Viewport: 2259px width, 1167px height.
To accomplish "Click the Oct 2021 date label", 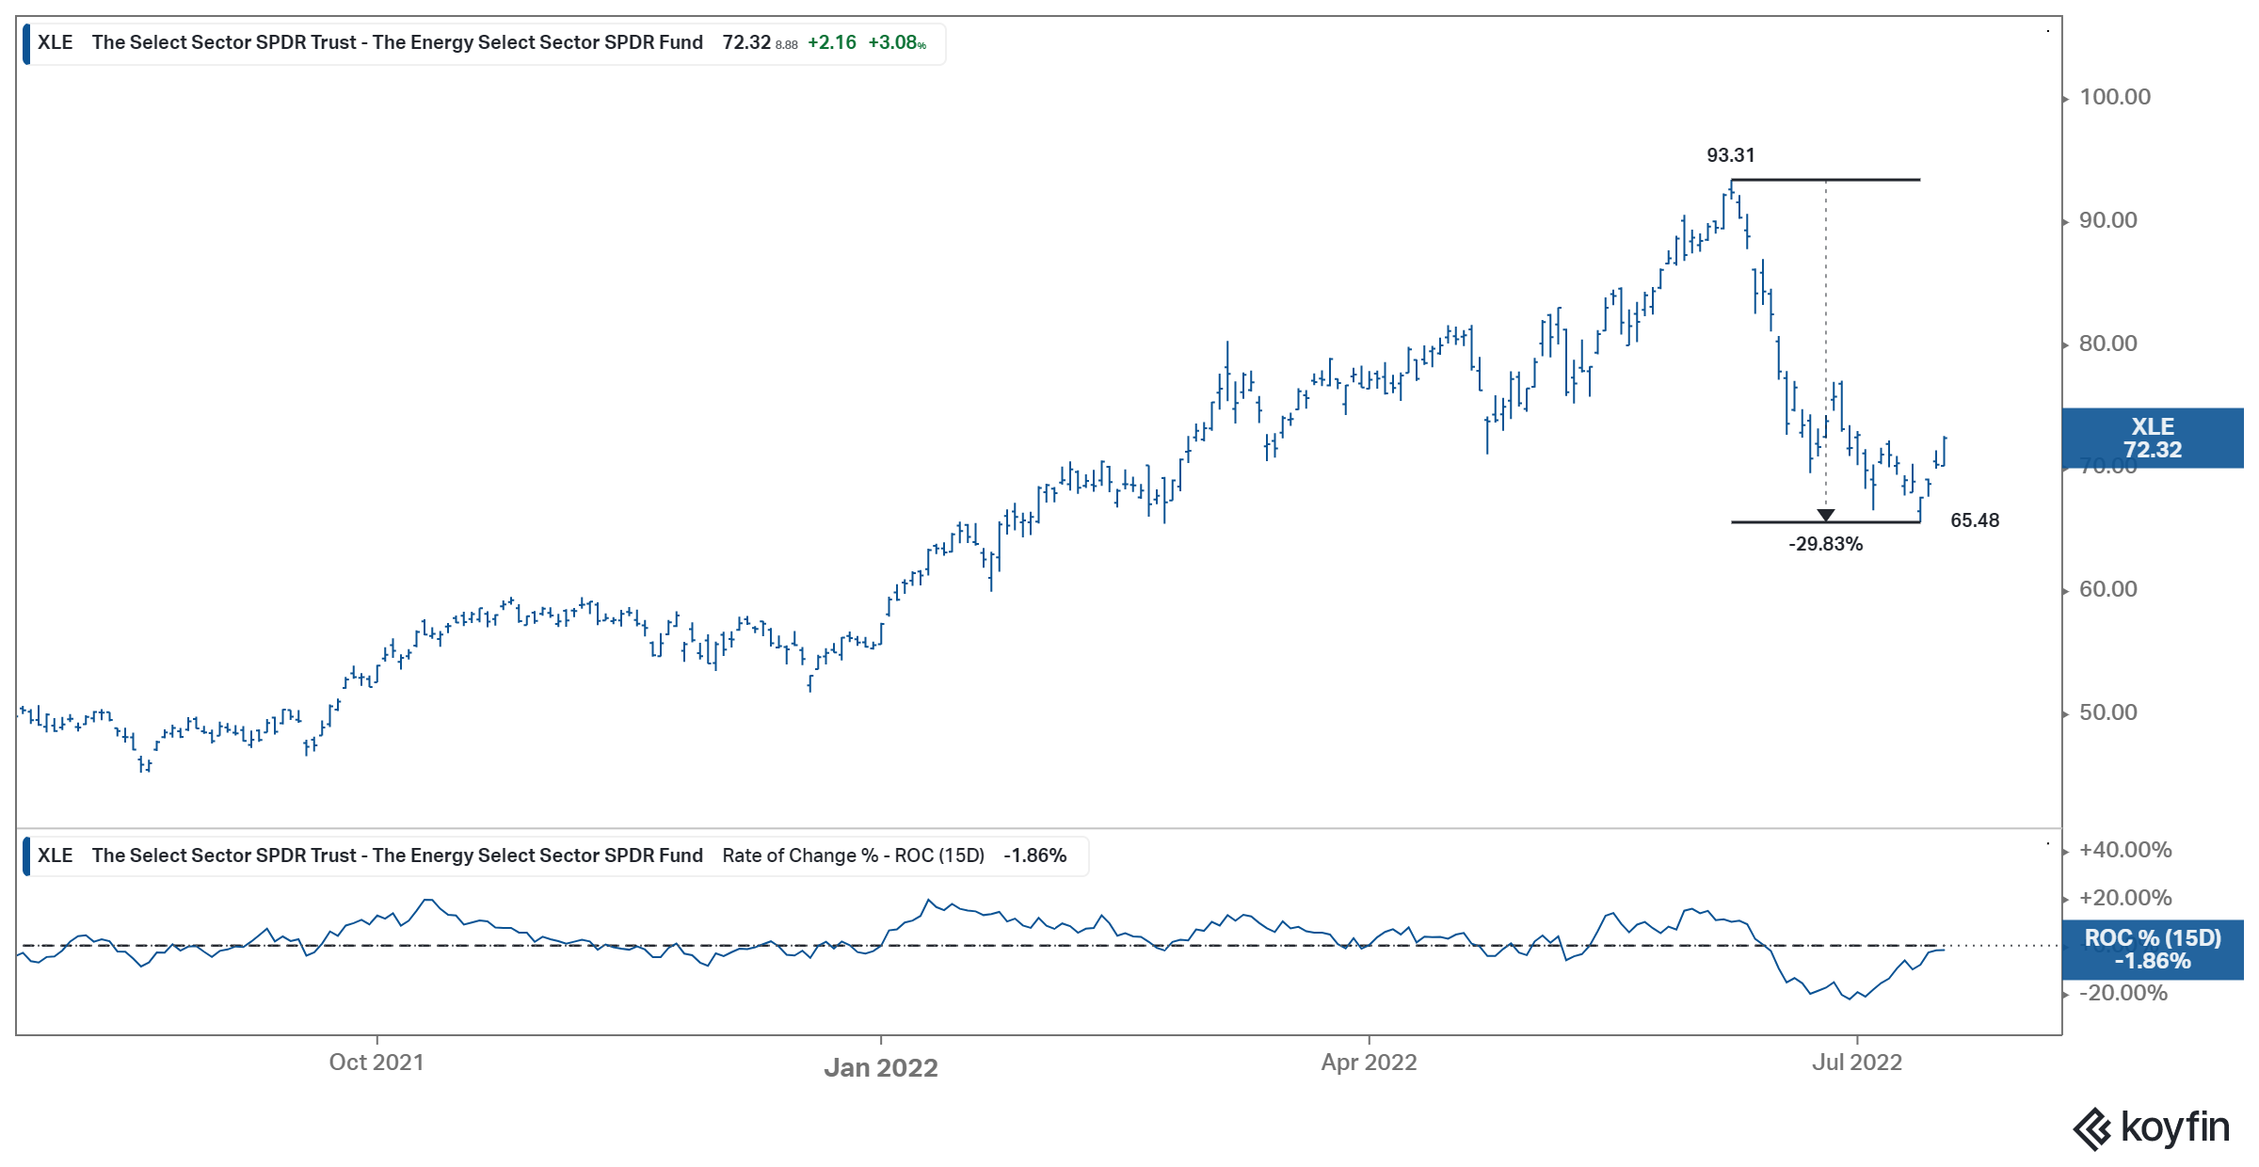I will coord(376,1063).
